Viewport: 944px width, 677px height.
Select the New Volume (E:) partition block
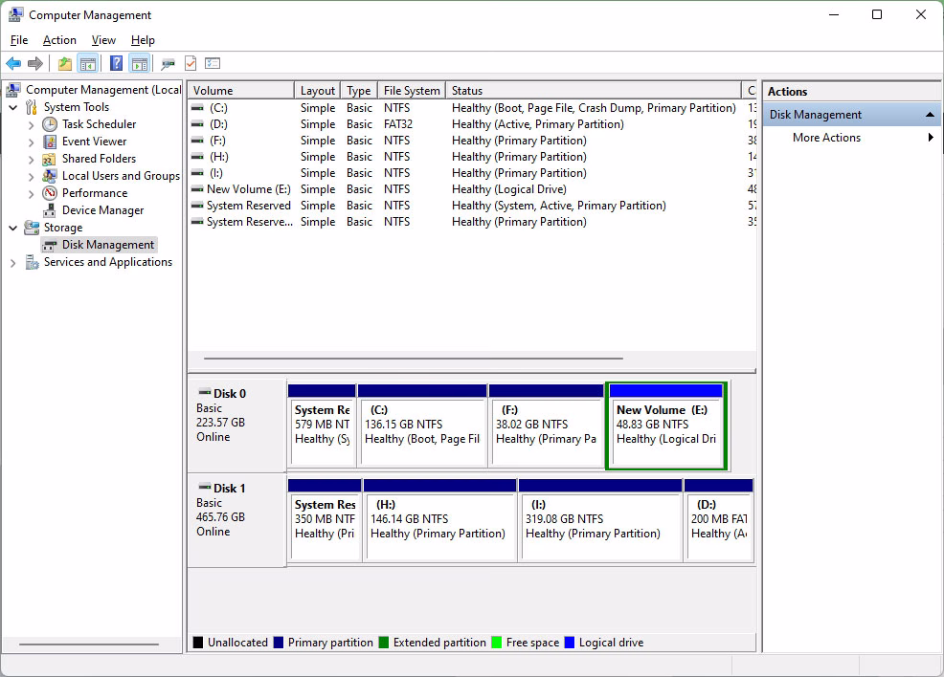coord(665,426)
